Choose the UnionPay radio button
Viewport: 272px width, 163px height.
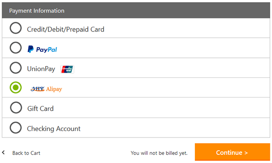(x=16, y=68)
